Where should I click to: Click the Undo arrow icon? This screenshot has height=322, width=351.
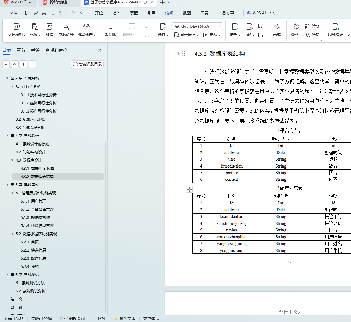click(x=61, y=13)
